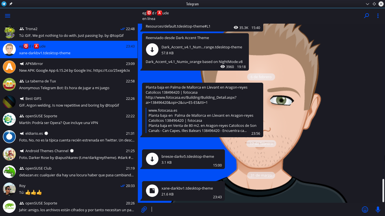Open contact profile from chat header name
385x216 pixels.
(x=156, y=13)
